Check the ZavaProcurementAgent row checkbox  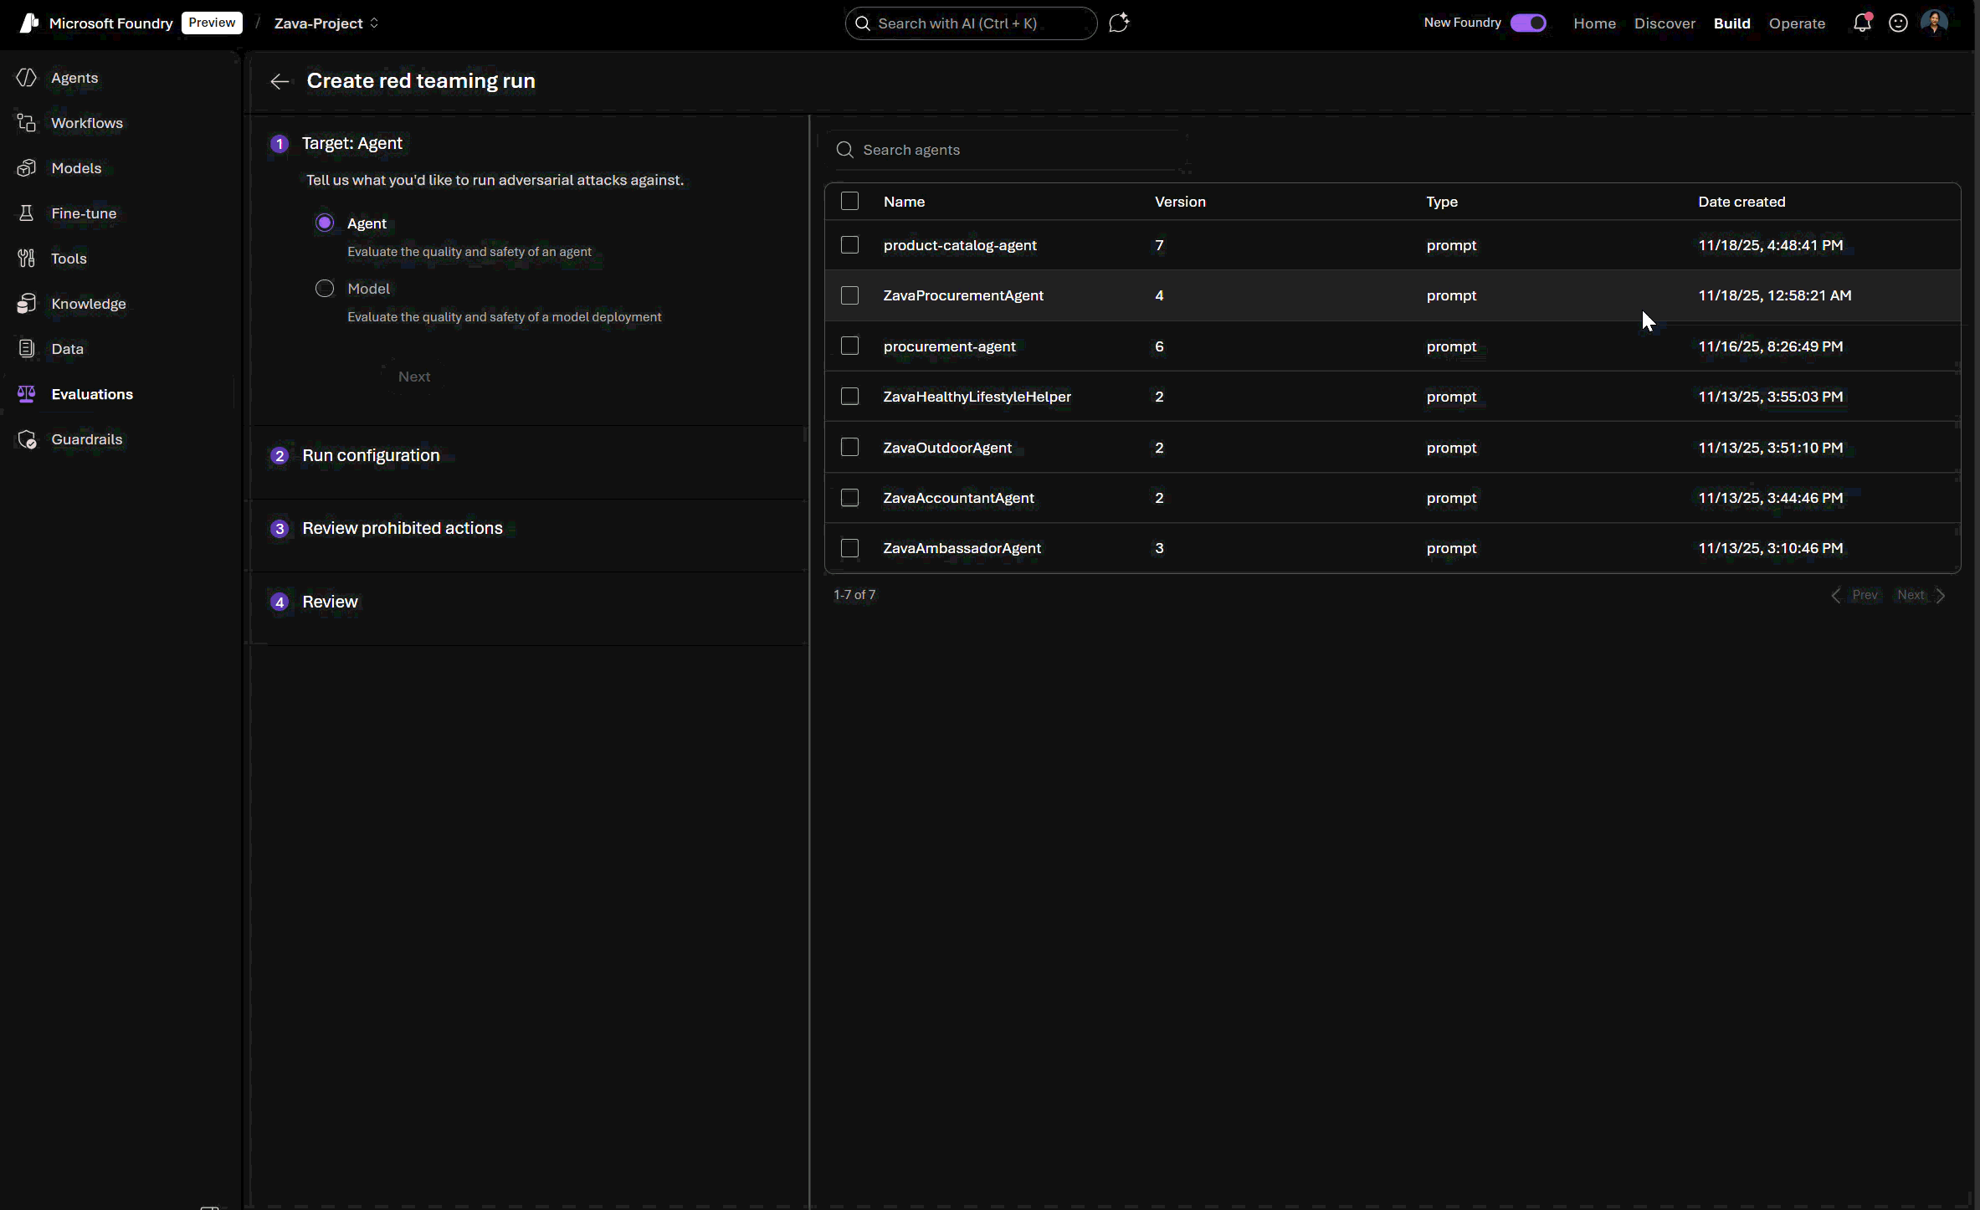point(849,295)
